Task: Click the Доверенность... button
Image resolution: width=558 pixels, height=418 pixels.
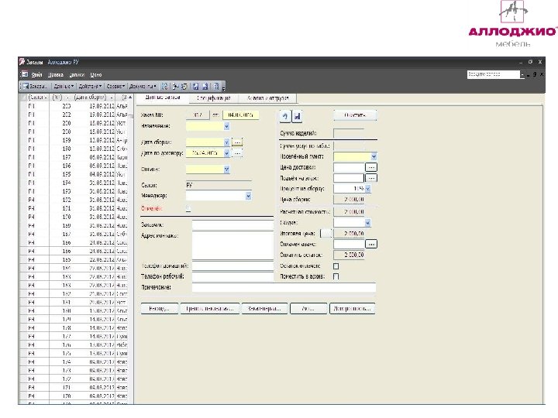Action: [x=353, y=308]
